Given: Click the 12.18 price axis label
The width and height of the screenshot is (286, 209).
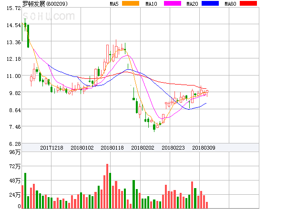Looking at the screenshot, I should point(14,59).
